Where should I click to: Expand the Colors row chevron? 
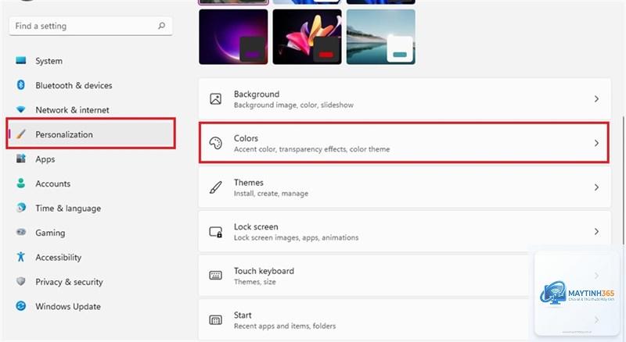pos(596,143)
